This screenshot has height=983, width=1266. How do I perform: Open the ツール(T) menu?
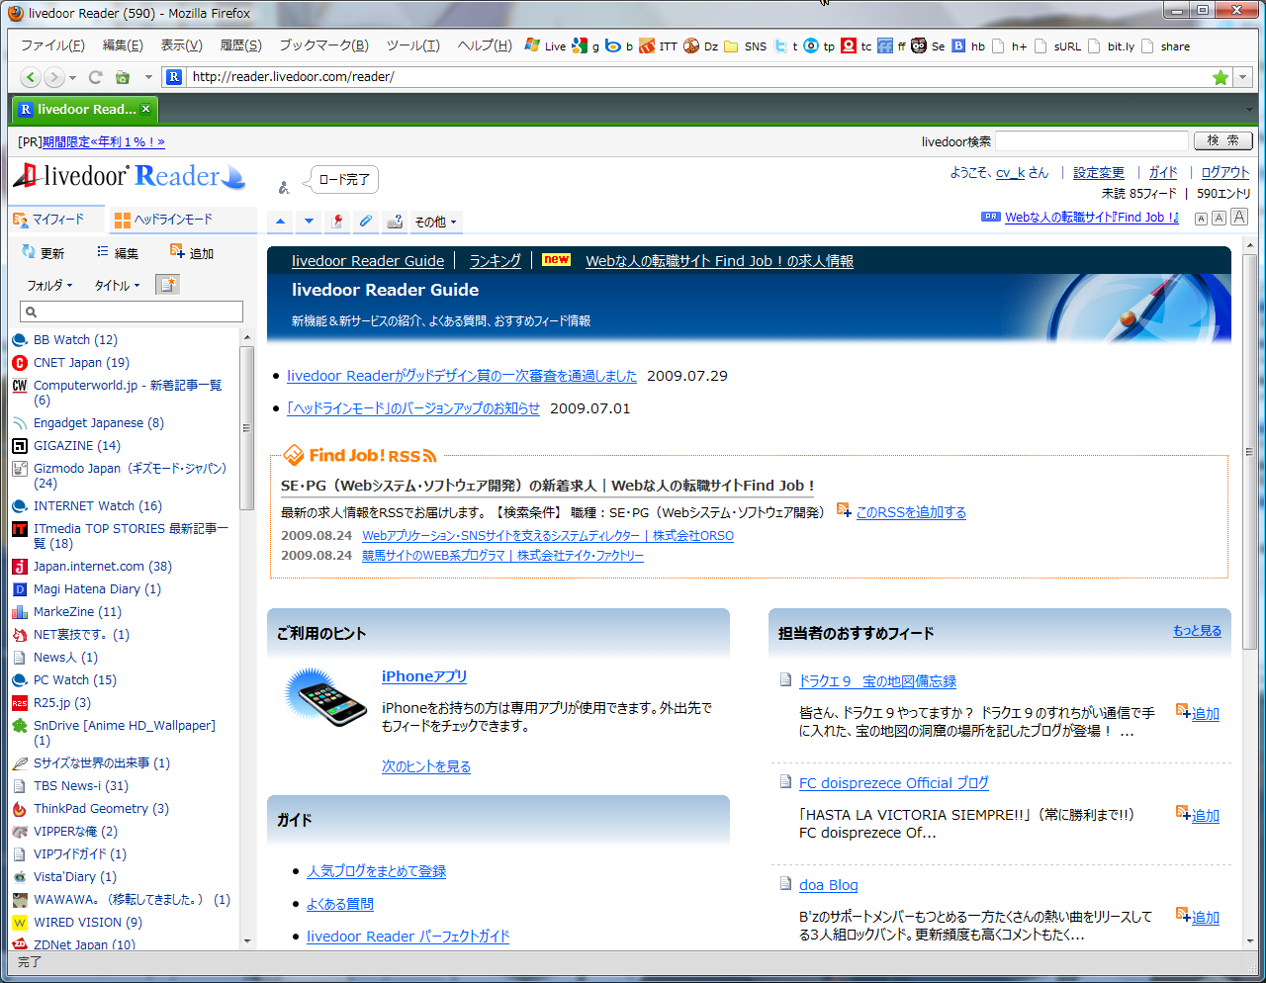click(412, 45)
